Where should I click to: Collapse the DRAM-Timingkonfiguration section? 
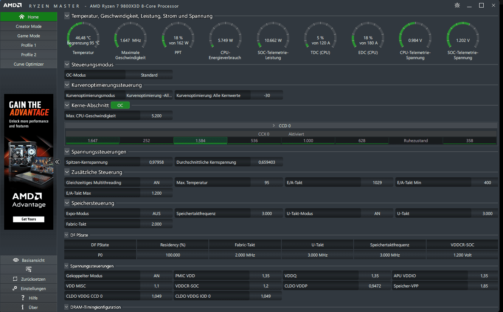(67, 307)
